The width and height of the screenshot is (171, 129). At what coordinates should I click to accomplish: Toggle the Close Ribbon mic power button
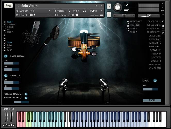[6, 56]
